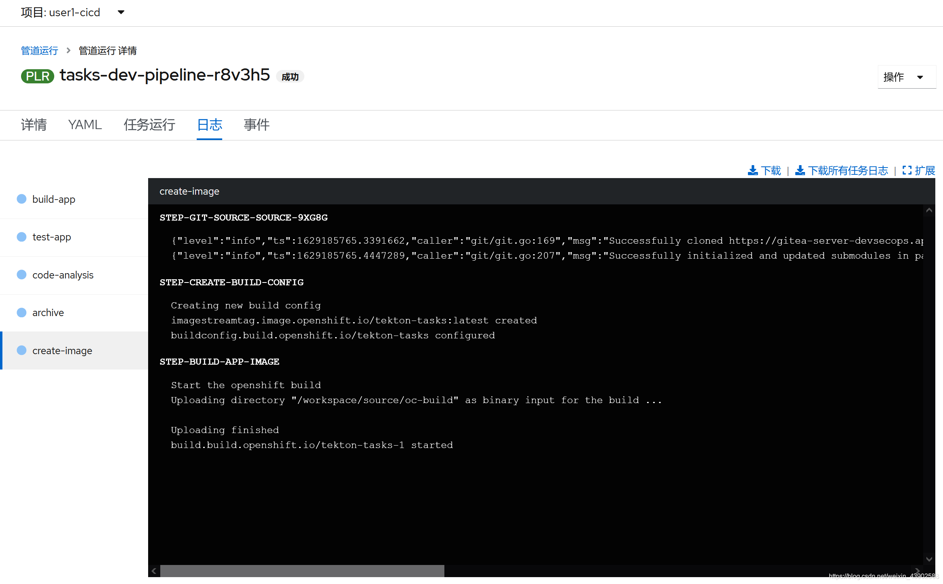Click 'Uploading finished' log line
943x584 pixels.
point(225,430)
